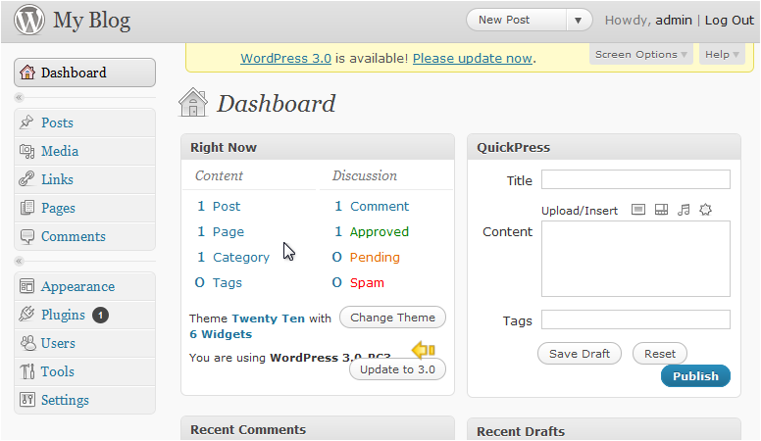Click the WordPress logo icon

click(29, 20)
